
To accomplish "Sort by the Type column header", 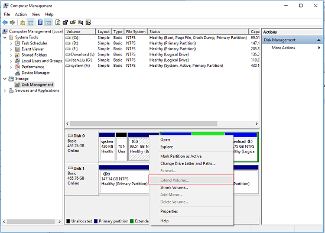I will pyautogui.click(x=118, y=31).
